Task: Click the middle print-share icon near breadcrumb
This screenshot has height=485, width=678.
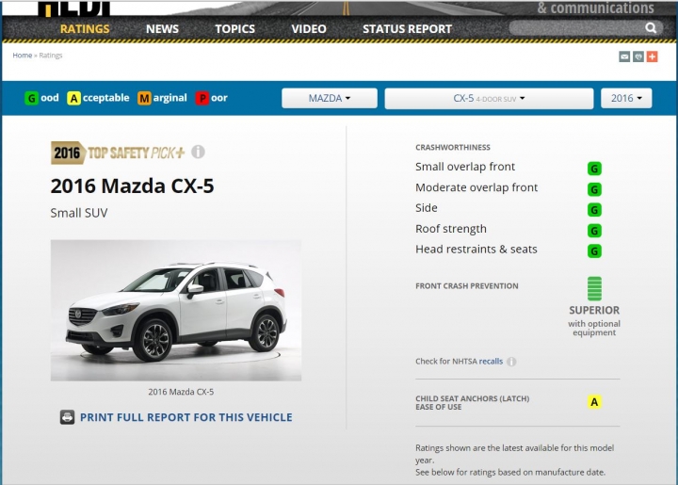Action: tap(638, 57)
